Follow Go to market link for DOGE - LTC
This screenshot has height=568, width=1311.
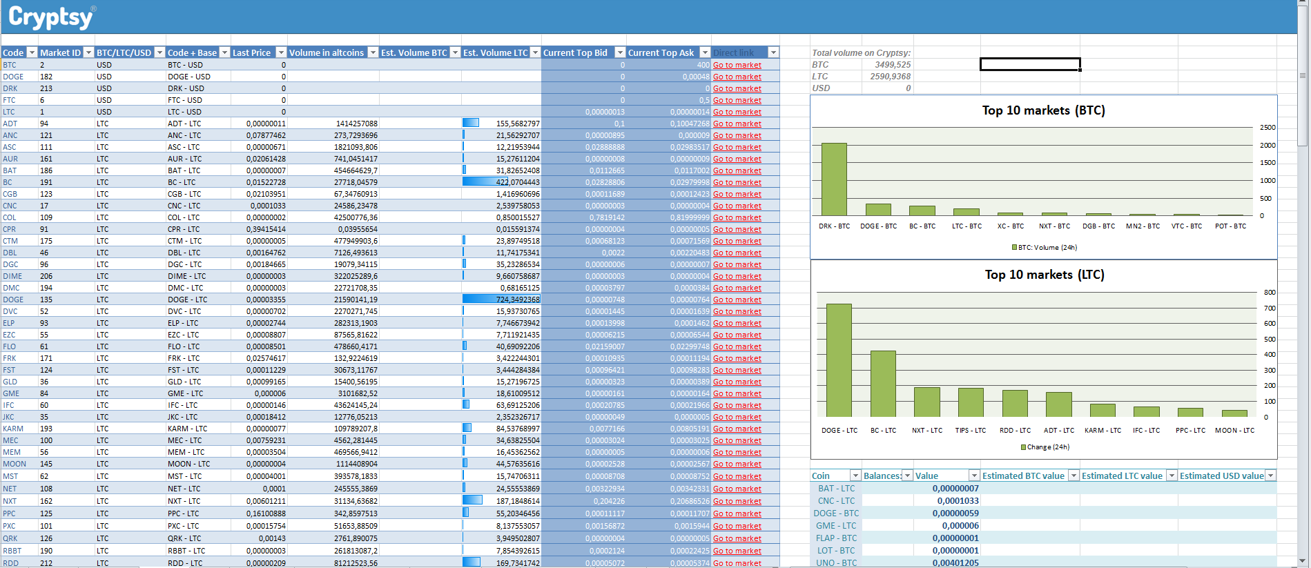(x=737, y=300)
